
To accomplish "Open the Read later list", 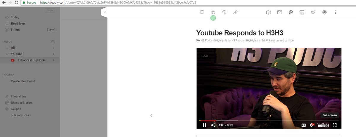I will tap(18, 23).
